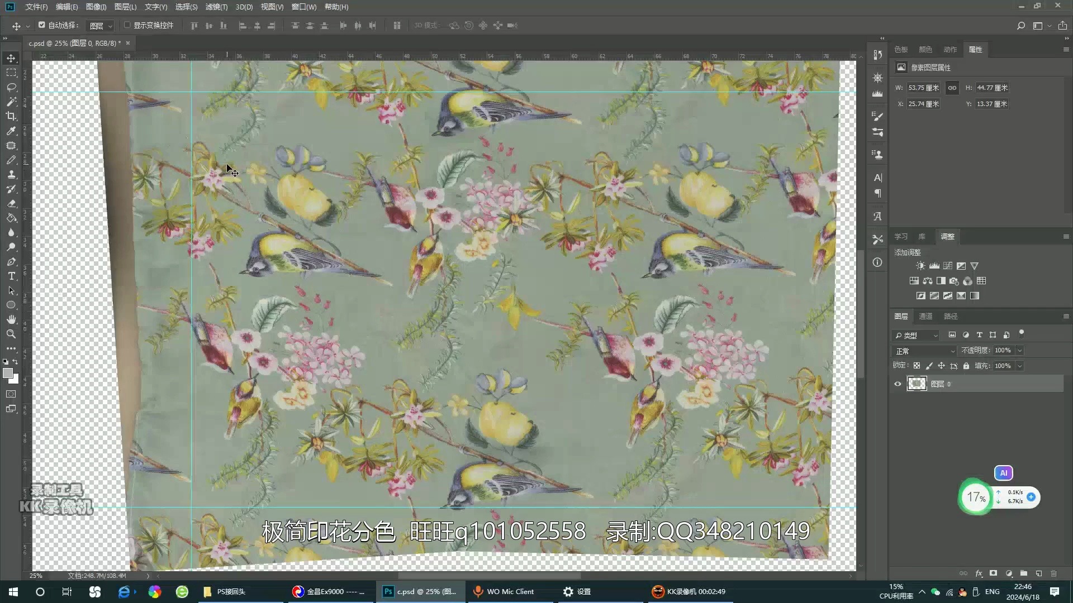Add a Photo Filter adjustment
This screenshot has height=603, width=1073.
(x=955, y=281)
